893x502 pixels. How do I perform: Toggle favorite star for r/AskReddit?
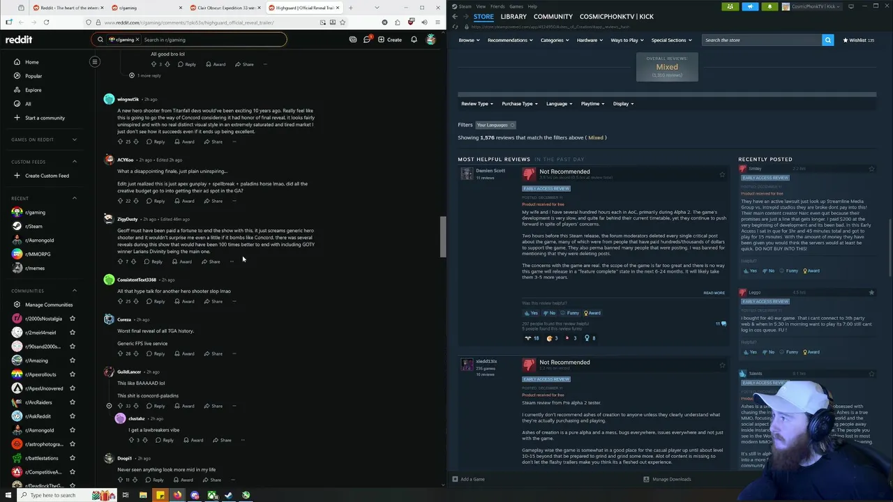coord(73,416)
